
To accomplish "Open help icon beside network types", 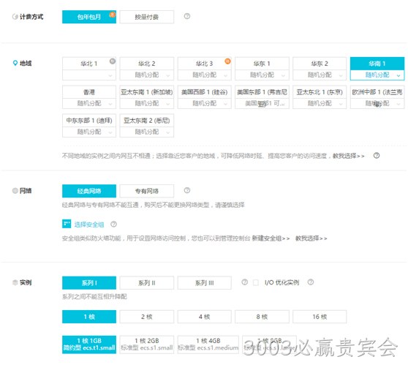I will 187,190.
